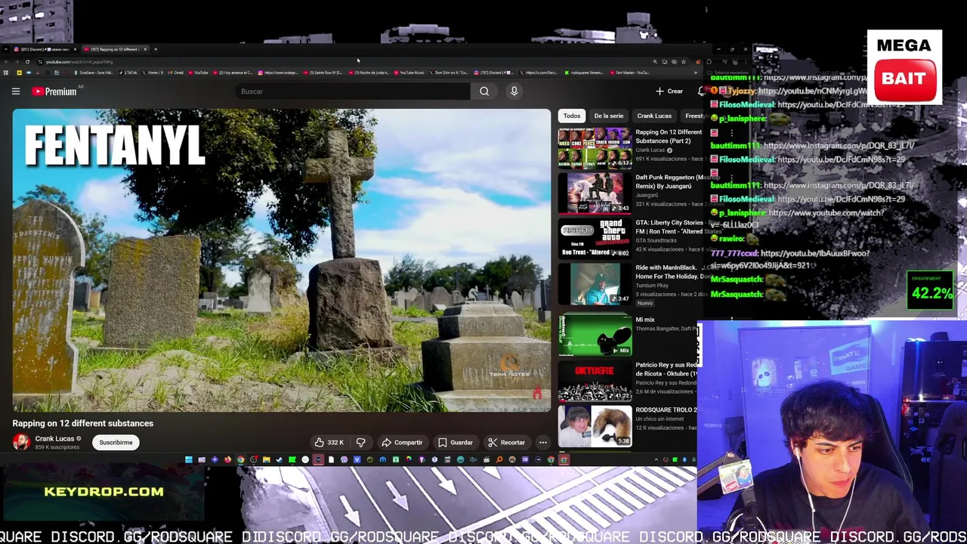967x544 pixels.
Task: Open the YouTube hamburger guide menu
Action: 15,91
